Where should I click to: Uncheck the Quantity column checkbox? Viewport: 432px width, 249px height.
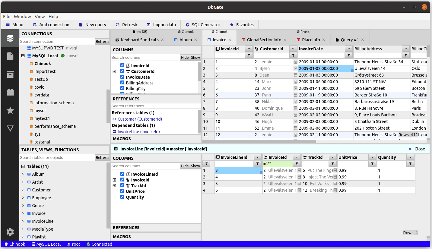click(x=122, y=197)
